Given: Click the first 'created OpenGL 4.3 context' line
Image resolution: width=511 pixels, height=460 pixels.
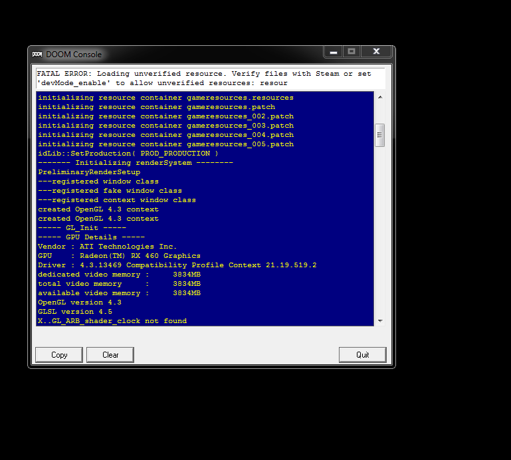Looking at the screenshot, I should click(x=98, y=209).
